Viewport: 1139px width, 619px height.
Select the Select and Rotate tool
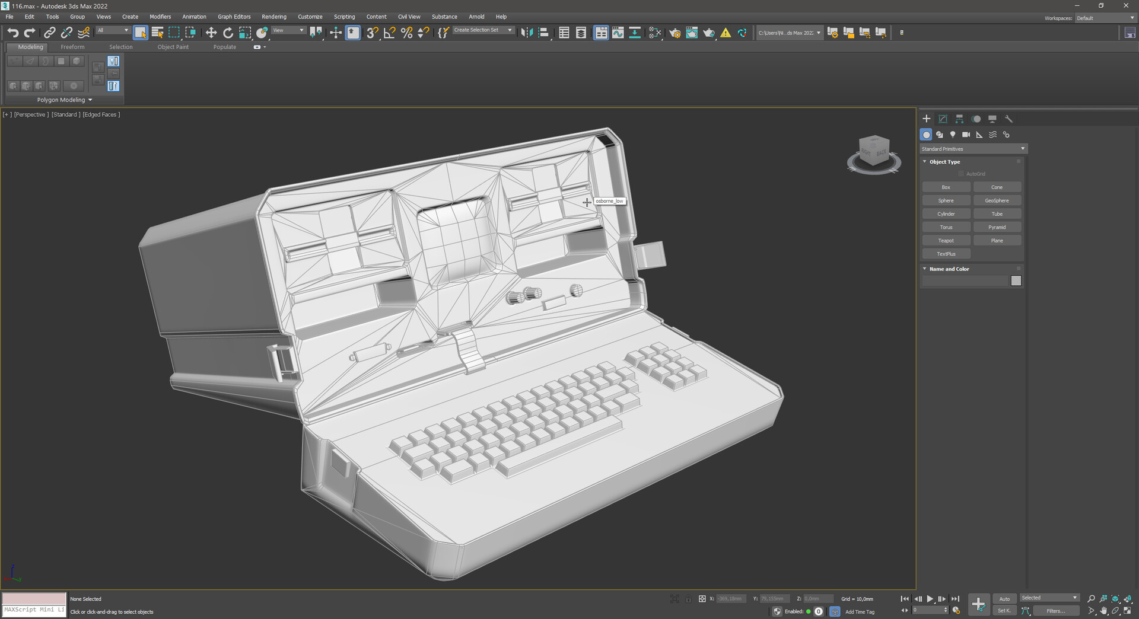(x=228, y=33)
